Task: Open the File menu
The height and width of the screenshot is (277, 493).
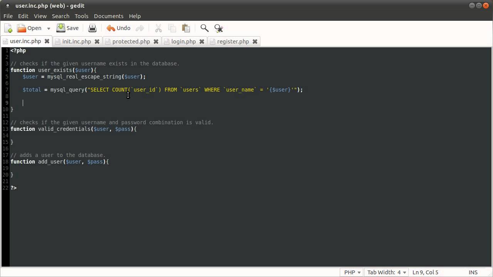Action: pos(8,16)
